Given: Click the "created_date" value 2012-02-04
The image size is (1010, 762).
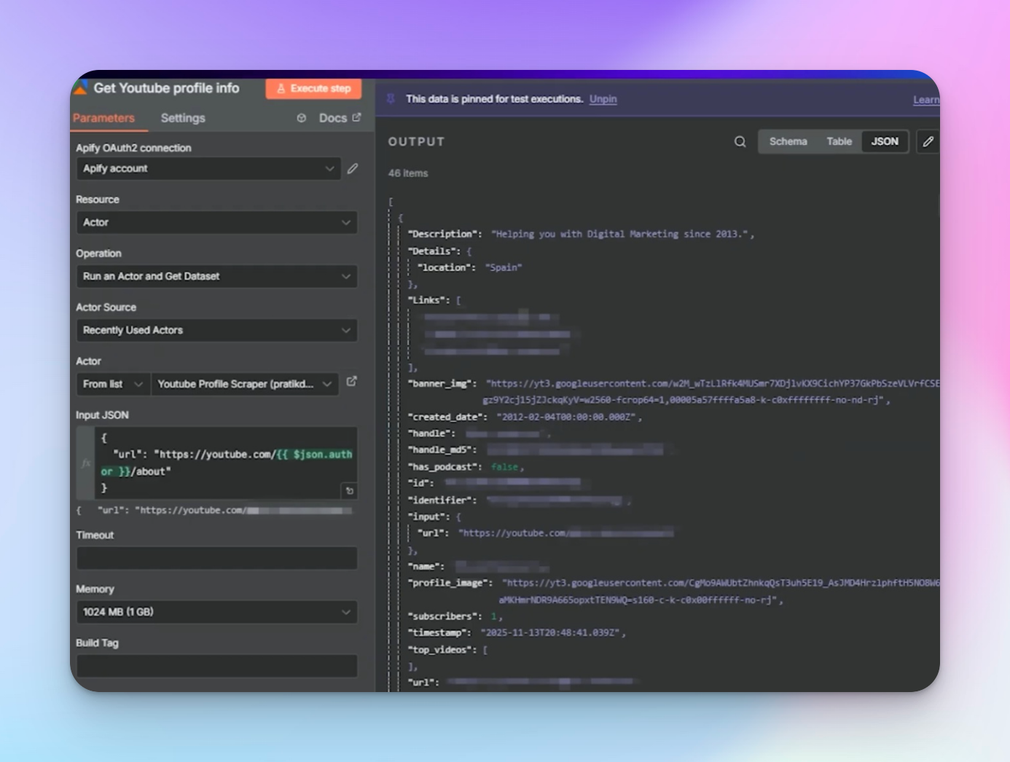Looking at the screenshot, I should click(x=566, y=417).
